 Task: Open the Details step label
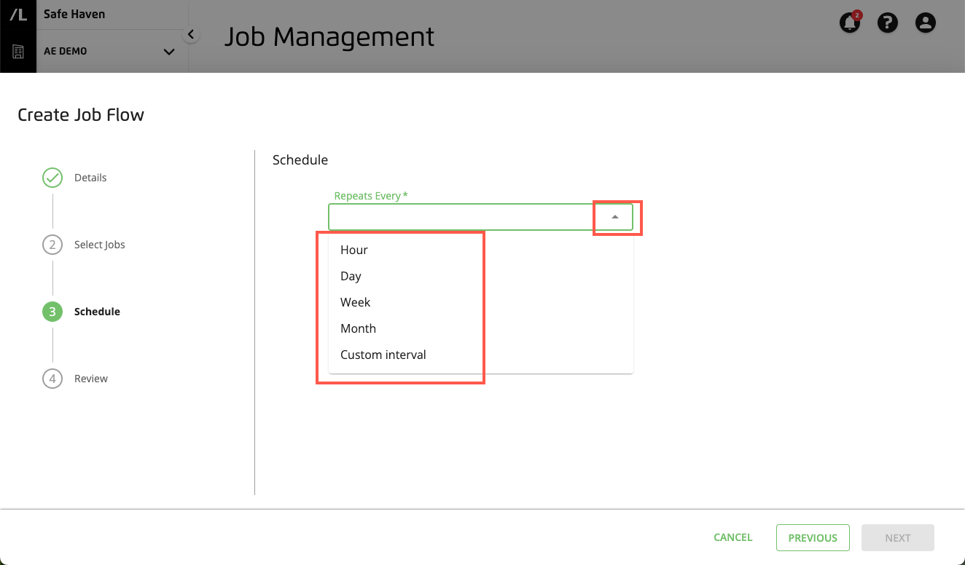(90, 178)
